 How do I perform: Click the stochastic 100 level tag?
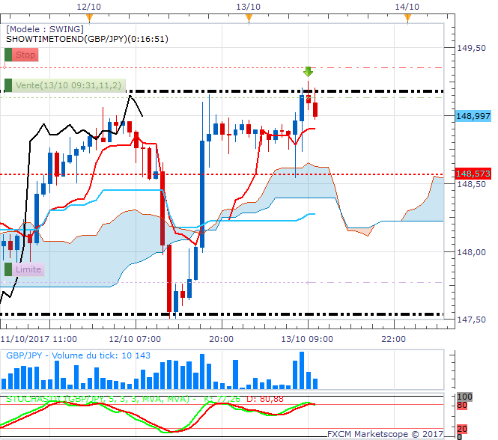(464, 397)
